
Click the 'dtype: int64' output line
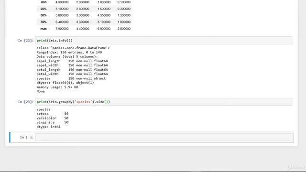click(48, 127)
